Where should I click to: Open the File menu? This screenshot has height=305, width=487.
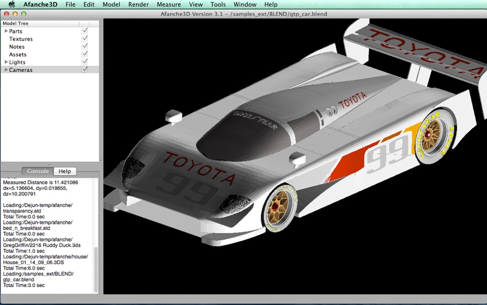pyautogui.click(x=71, y=5)
